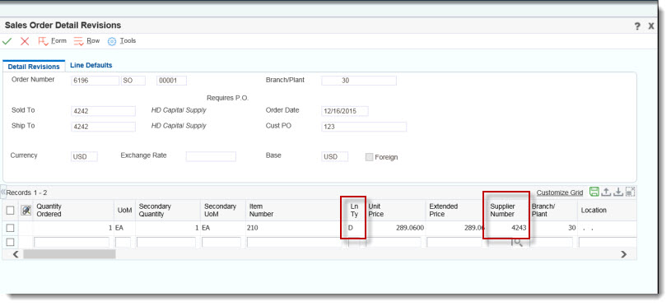The height and width of the screenshot is (306, 671).
Task: Click the empty Quantity Ordered input in new row
Action: 72,243
